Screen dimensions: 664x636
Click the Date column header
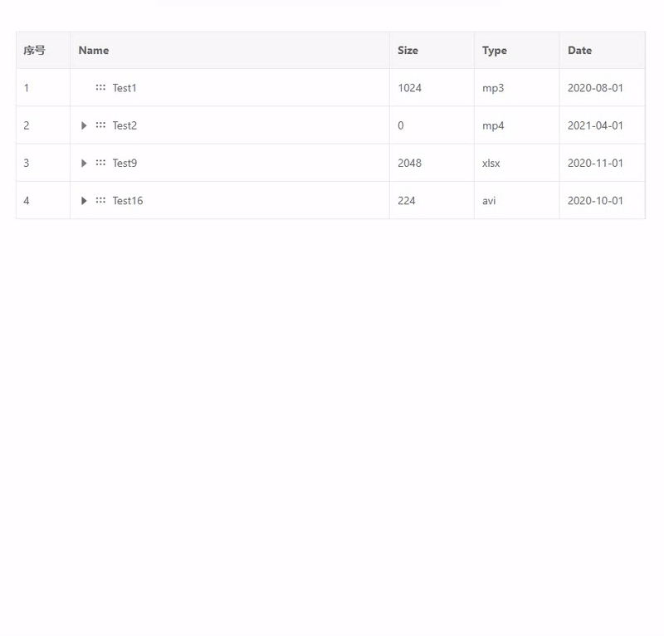coord(579,51)
